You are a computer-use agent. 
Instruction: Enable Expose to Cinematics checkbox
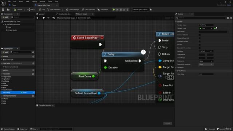tap(200, 48)
